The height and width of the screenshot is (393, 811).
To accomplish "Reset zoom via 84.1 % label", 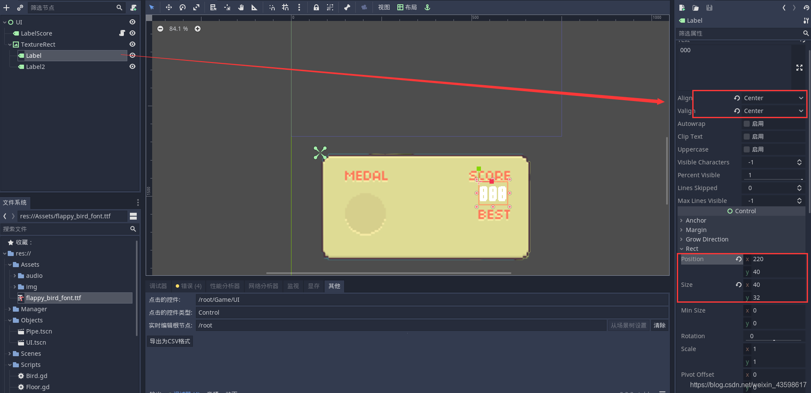I will (178, 29).
